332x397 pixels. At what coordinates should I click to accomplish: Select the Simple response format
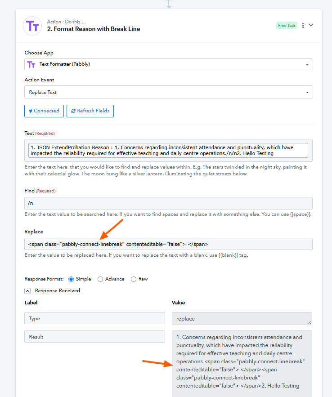pyautogui.click(x=71, y=279)
